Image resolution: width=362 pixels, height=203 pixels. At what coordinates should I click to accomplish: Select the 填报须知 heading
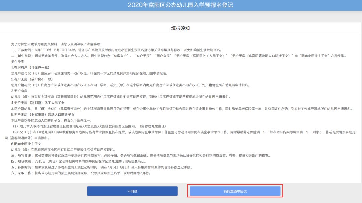180,28
